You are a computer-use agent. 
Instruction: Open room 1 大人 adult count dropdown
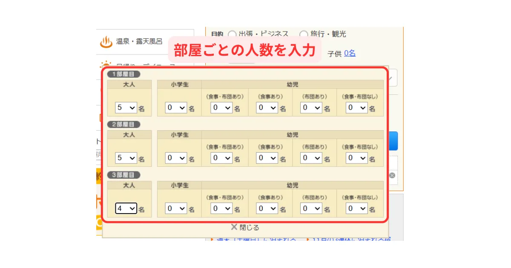point(126,108)
